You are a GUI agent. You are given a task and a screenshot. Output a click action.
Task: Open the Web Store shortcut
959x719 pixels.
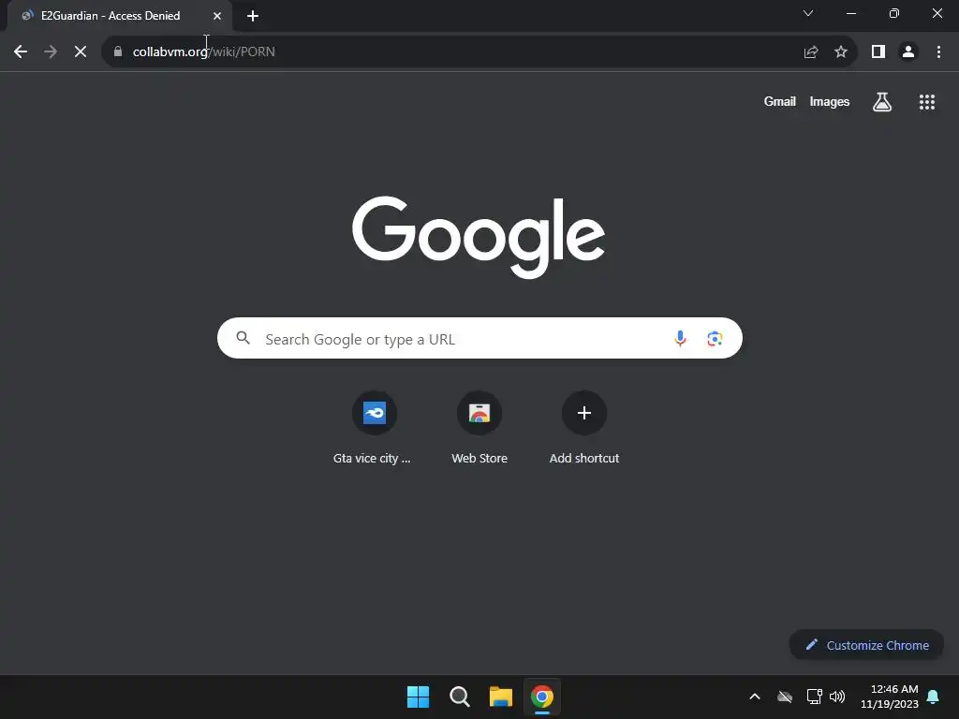[x=479, y=428]
